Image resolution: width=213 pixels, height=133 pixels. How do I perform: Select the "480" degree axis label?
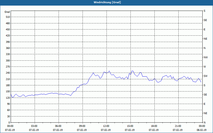pyautogui.click(x=8, y=23)
